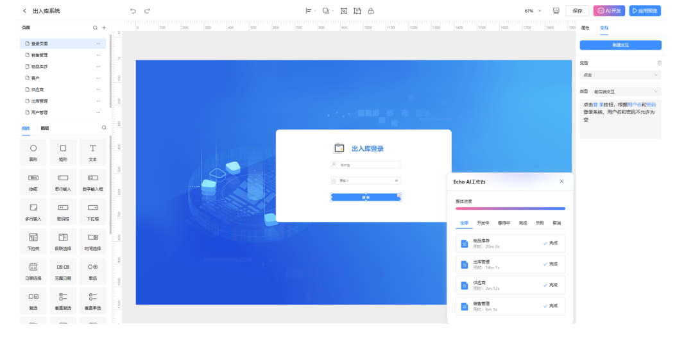
Task: Pick the 时间选择 component
Action: click(x=93, y=241)
